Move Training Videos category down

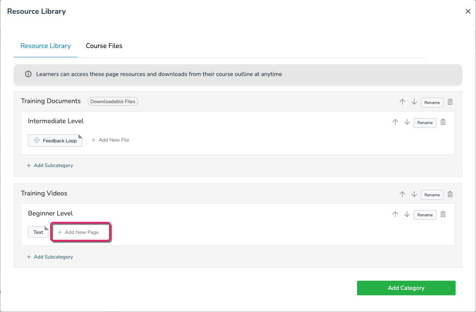(x=414, y=194)
